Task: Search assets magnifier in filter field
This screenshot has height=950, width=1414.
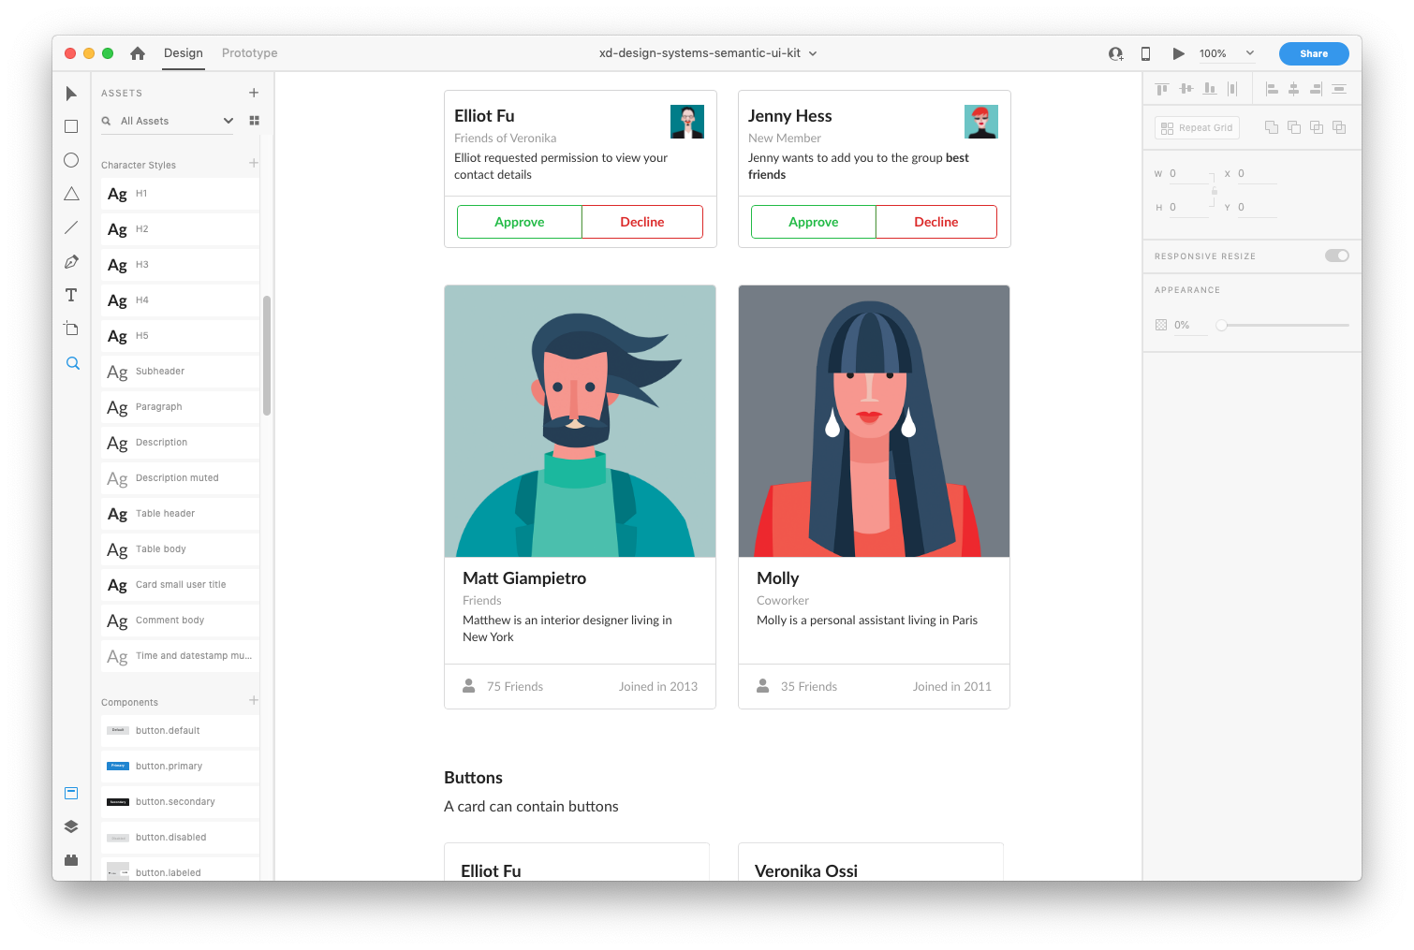Action: pyautogui.click(x=107, y=121)
